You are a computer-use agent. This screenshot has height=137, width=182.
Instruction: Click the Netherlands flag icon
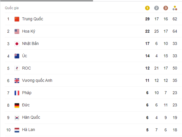17,130
